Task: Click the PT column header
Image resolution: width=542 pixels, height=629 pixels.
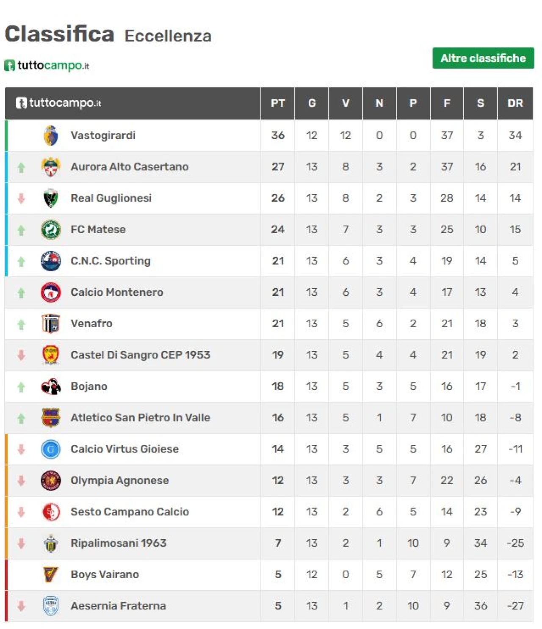Action: pos(278,103)
